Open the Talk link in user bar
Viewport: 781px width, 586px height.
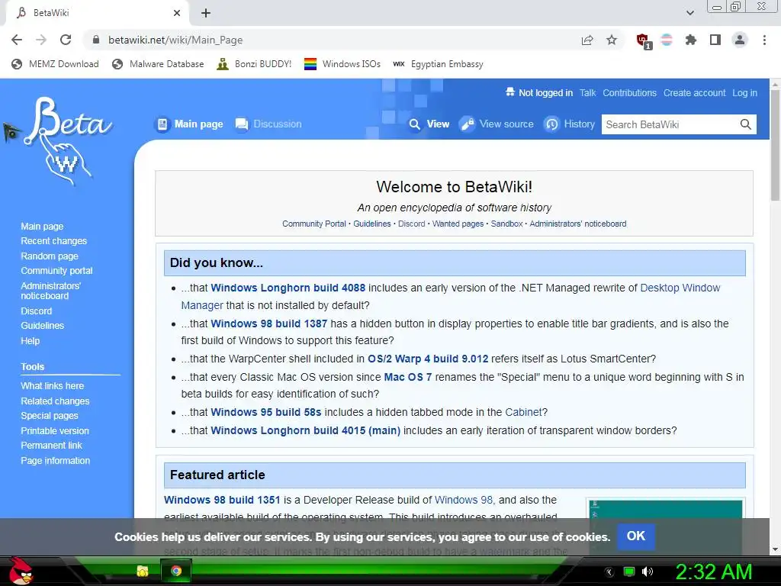click(x=588, y=92)
